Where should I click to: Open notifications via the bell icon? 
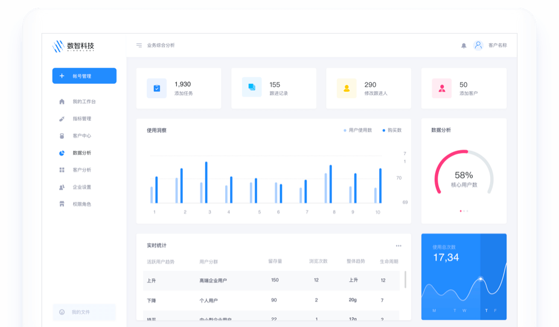pyautogui.click(x=464, y=46)
